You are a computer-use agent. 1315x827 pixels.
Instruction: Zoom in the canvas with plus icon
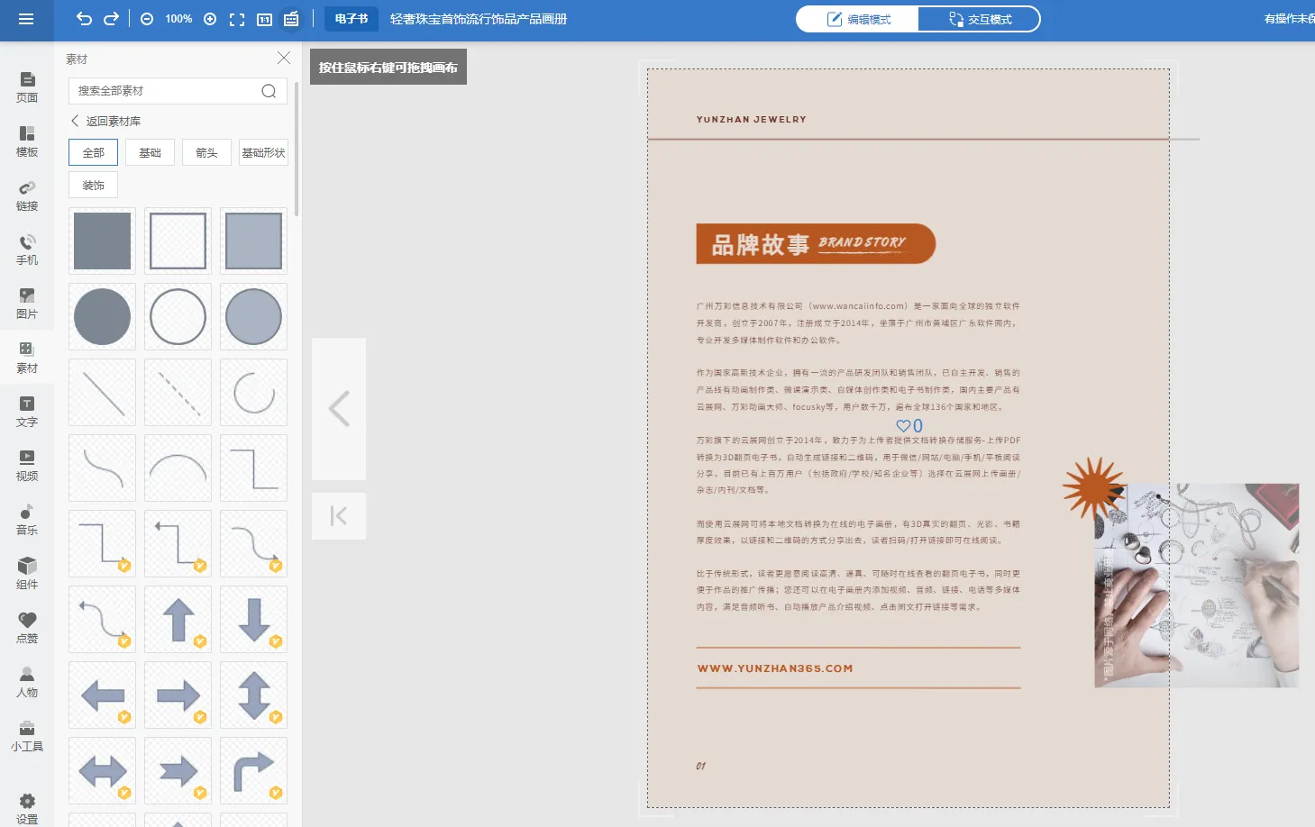tap(210, 19)
